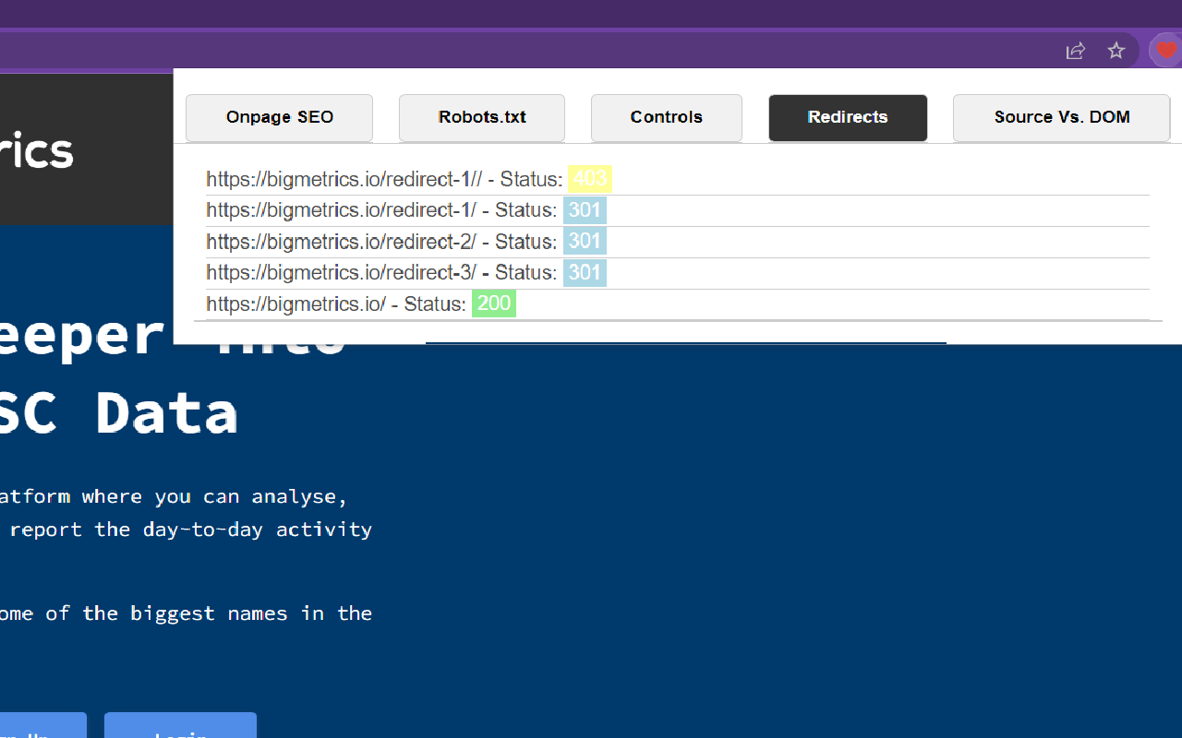
Task: Bookmark this page with the star icon
Action: [1116, 51]
